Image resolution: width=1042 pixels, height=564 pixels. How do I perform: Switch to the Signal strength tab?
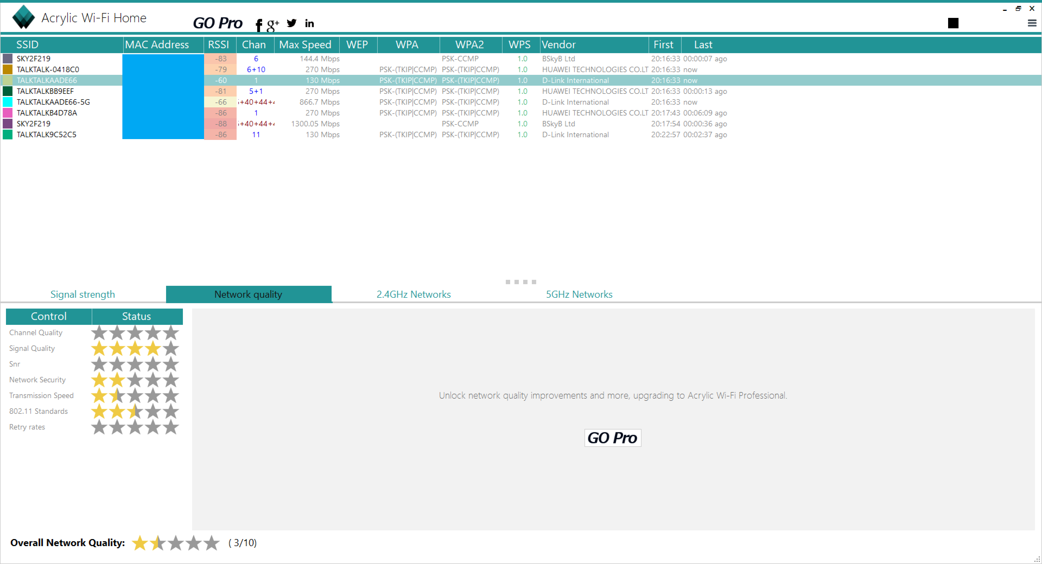click(x=82, y=294)
